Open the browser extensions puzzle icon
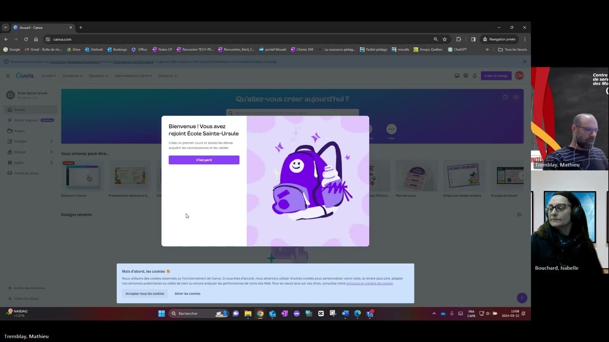 pyautogui.click(x=459, y=39)
